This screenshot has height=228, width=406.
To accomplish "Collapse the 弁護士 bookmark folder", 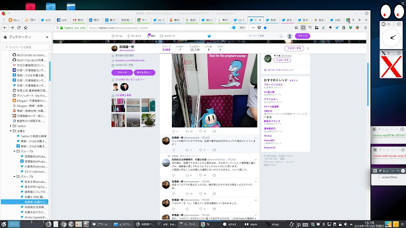I will pos(11,131).
